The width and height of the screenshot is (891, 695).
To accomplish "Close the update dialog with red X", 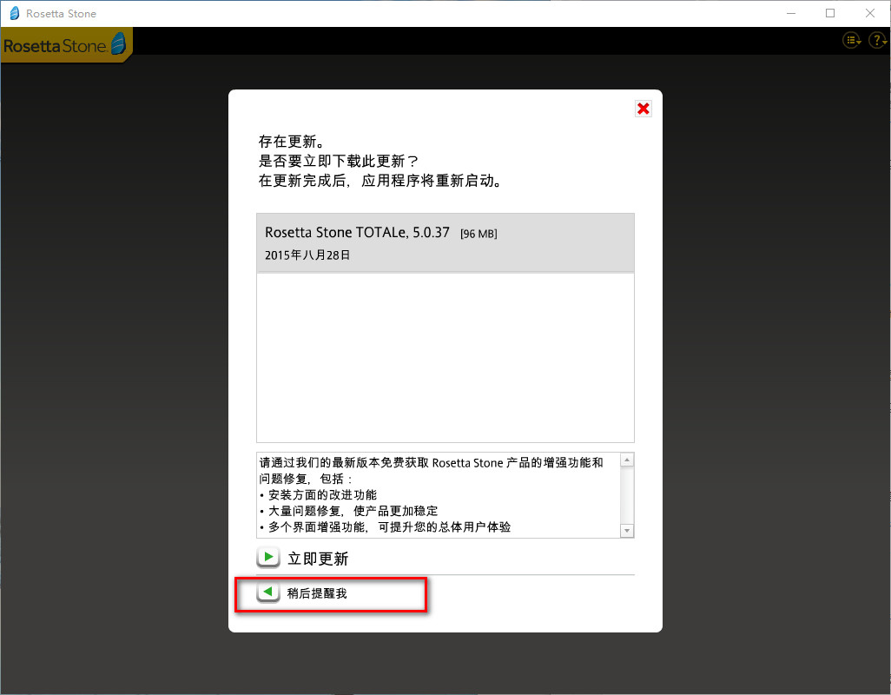I will tap(643, 109).
